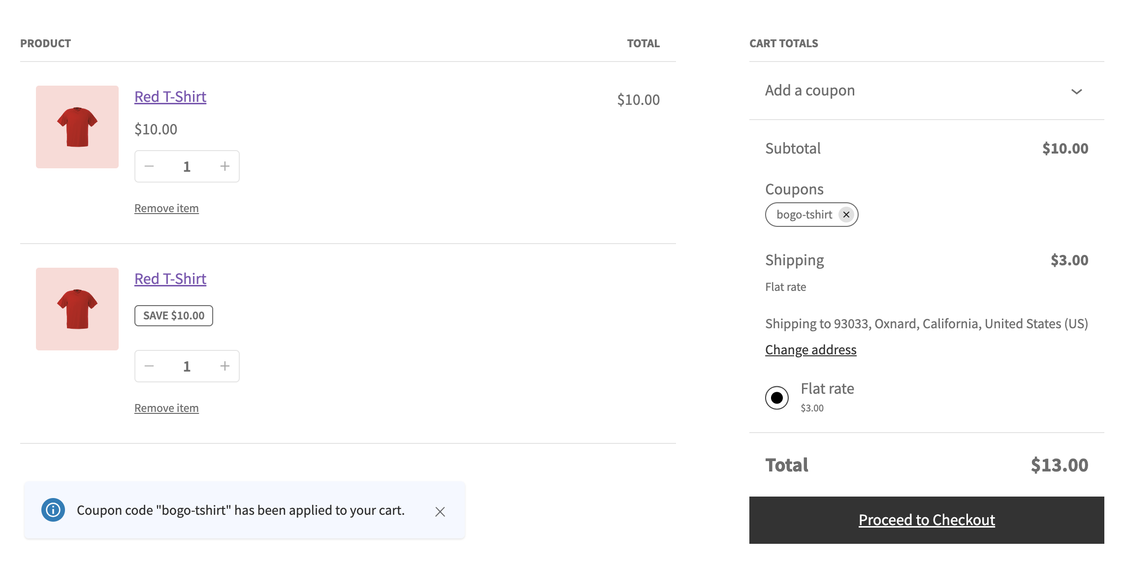Remove the discounted Red T-Shirt from cart
This screenshot has width=1126, height=563.
(166, 407)
